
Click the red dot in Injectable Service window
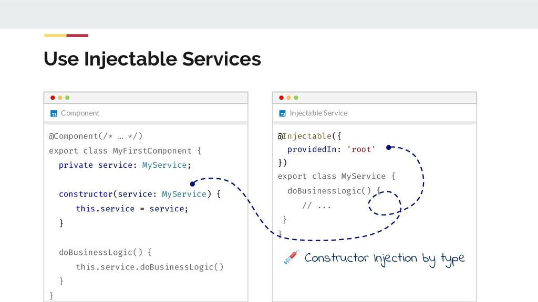(282, 98)
